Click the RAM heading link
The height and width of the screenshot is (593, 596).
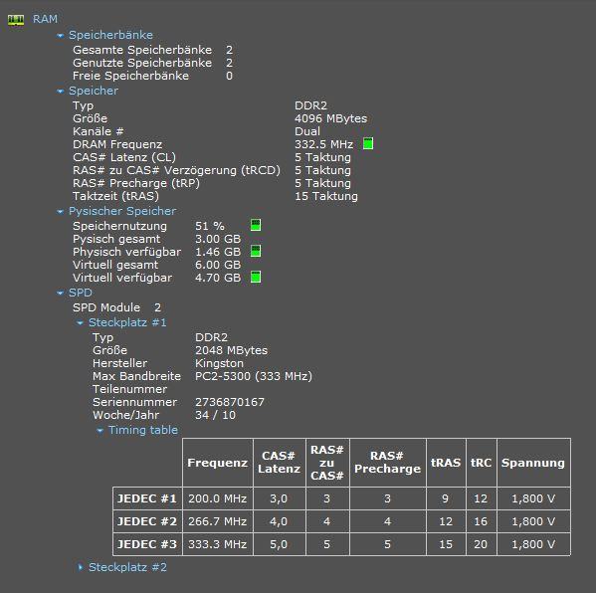(45, 19)
